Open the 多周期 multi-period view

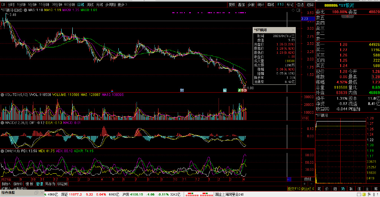(x=111, y=4)
